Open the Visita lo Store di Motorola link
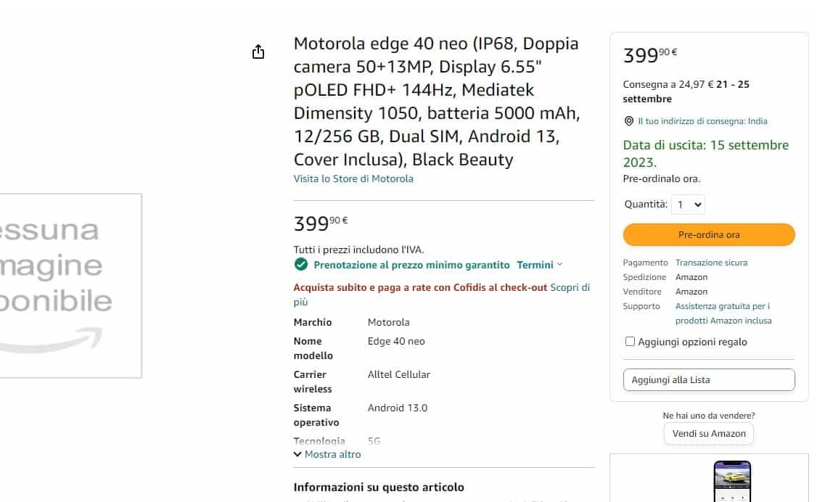The width and height of the screenshot is (825, 502). click(353, 178)
